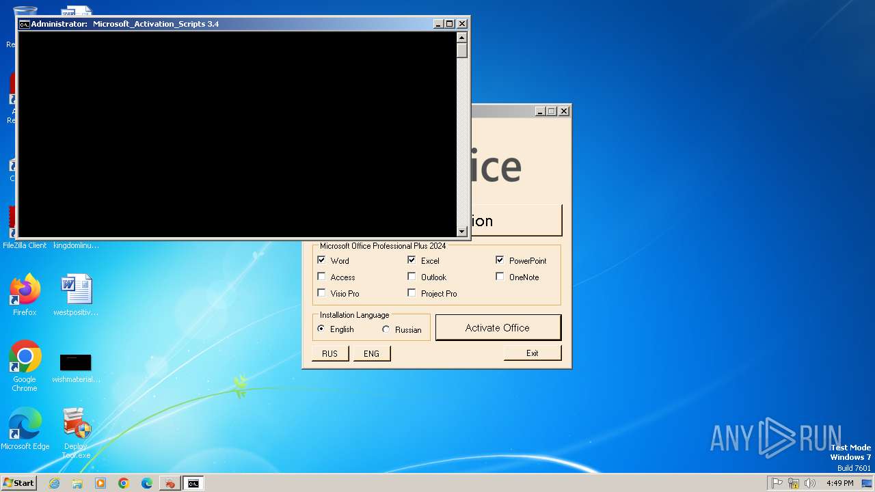Click the Activate Office button
This screenshot has width=875, height=492.
point(498,327)
